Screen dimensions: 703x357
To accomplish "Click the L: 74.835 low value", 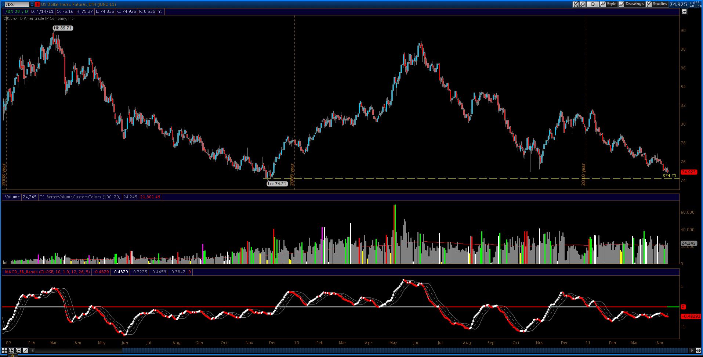I will pyautogui.click(x=105, y=11).
